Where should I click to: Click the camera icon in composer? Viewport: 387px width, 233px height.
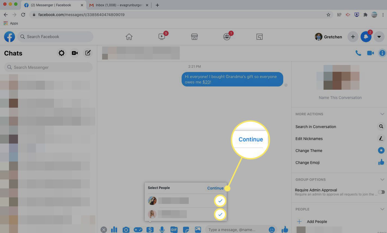pos(126,230)
